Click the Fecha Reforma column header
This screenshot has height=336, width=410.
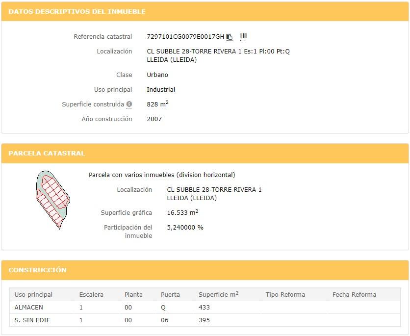coord(354,295)
